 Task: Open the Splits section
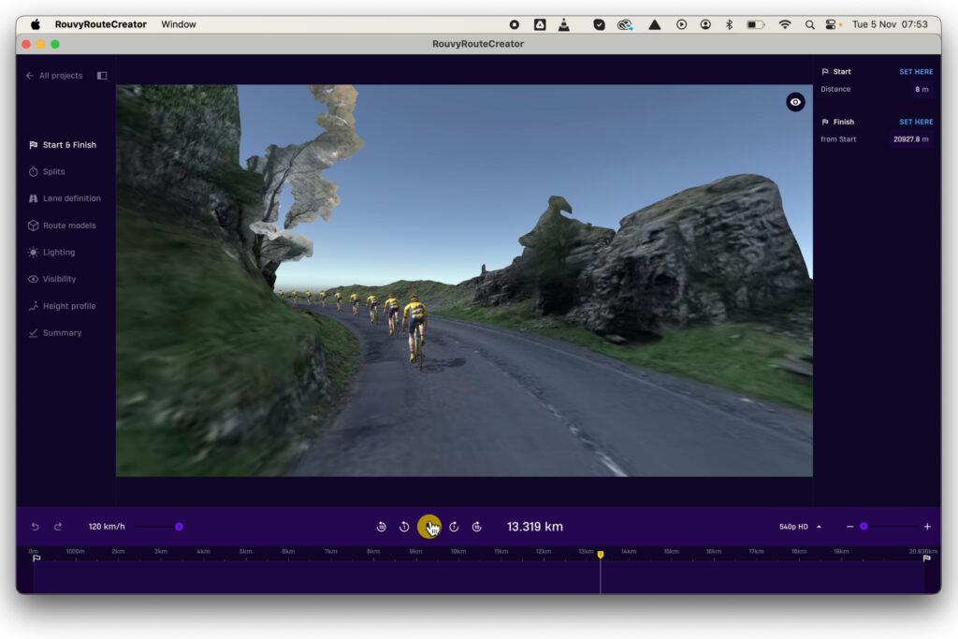tap(47, 171)
